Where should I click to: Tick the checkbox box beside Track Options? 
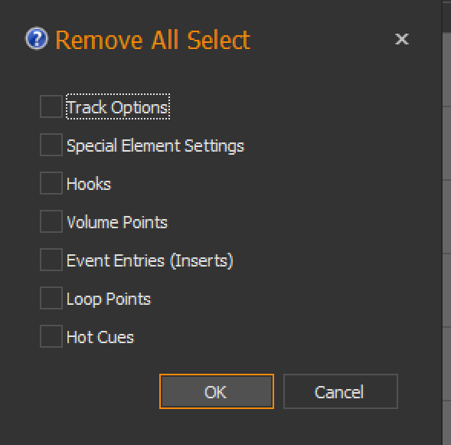point(51,106)
